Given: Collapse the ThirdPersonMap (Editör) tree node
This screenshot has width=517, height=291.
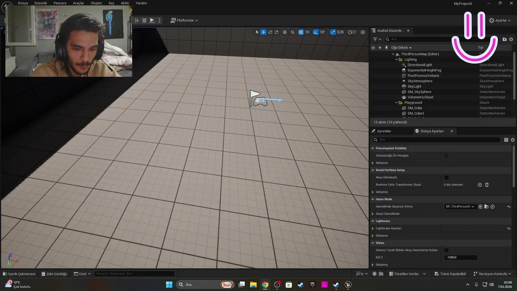Looking at the screenshot, I should click(x=393, y=54).
